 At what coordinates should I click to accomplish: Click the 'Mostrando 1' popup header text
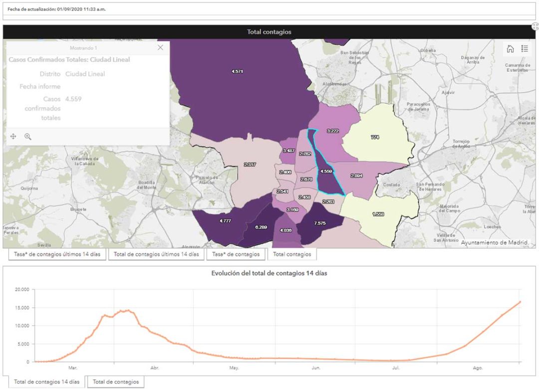(x=83, y=48)
